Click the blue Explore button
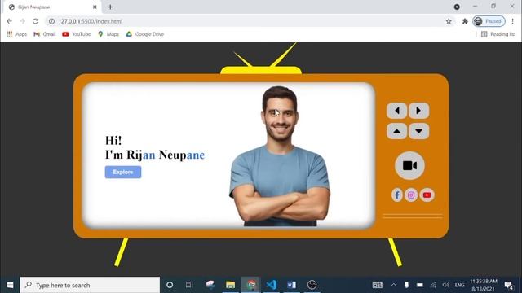This screenshot has height=293, width=522. [123, 172]
